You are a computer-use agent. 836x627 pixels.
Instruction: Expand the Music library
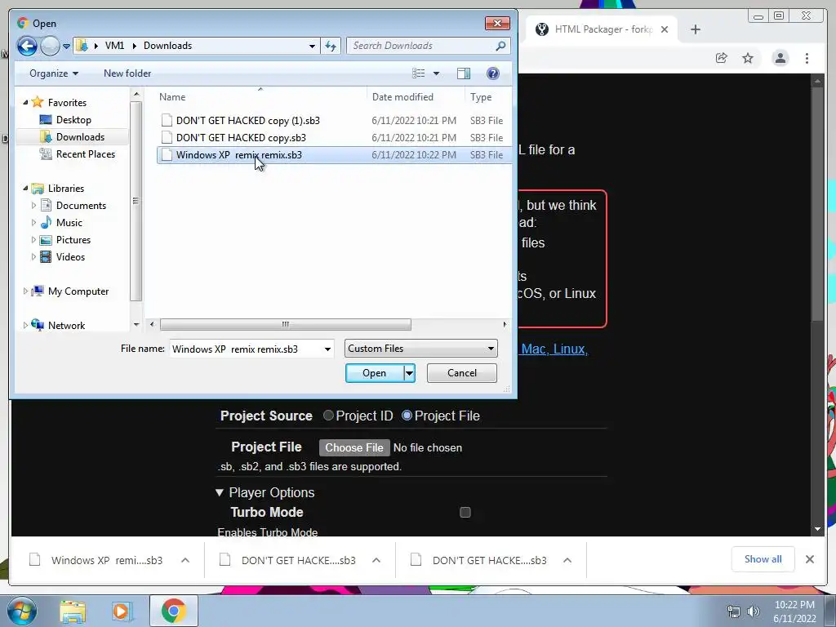(x=33, y=222)
